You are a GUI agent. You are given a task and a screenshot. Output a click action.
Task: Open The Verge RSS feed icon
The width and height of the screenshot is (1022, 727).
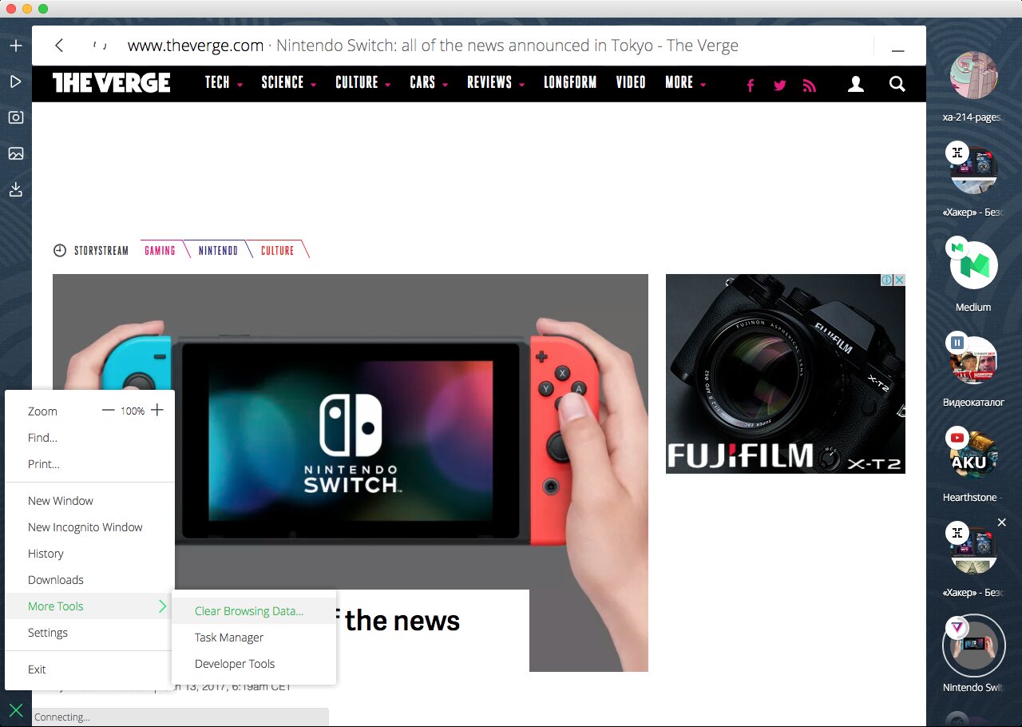tap(810, 85)
